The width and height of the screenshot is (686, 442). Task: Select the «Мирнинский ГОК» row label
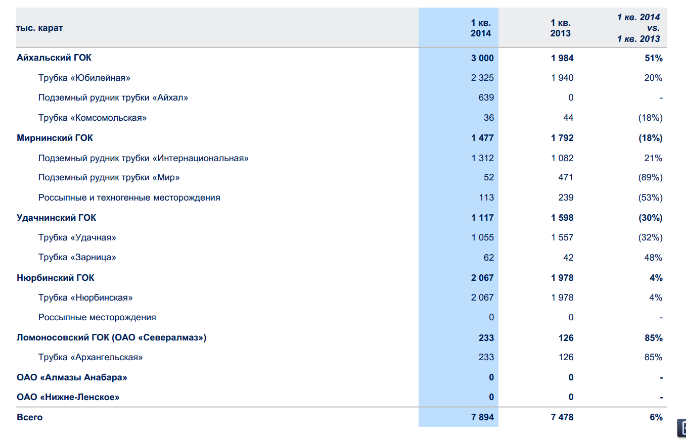pyautogui.click(x=55, y=138)
